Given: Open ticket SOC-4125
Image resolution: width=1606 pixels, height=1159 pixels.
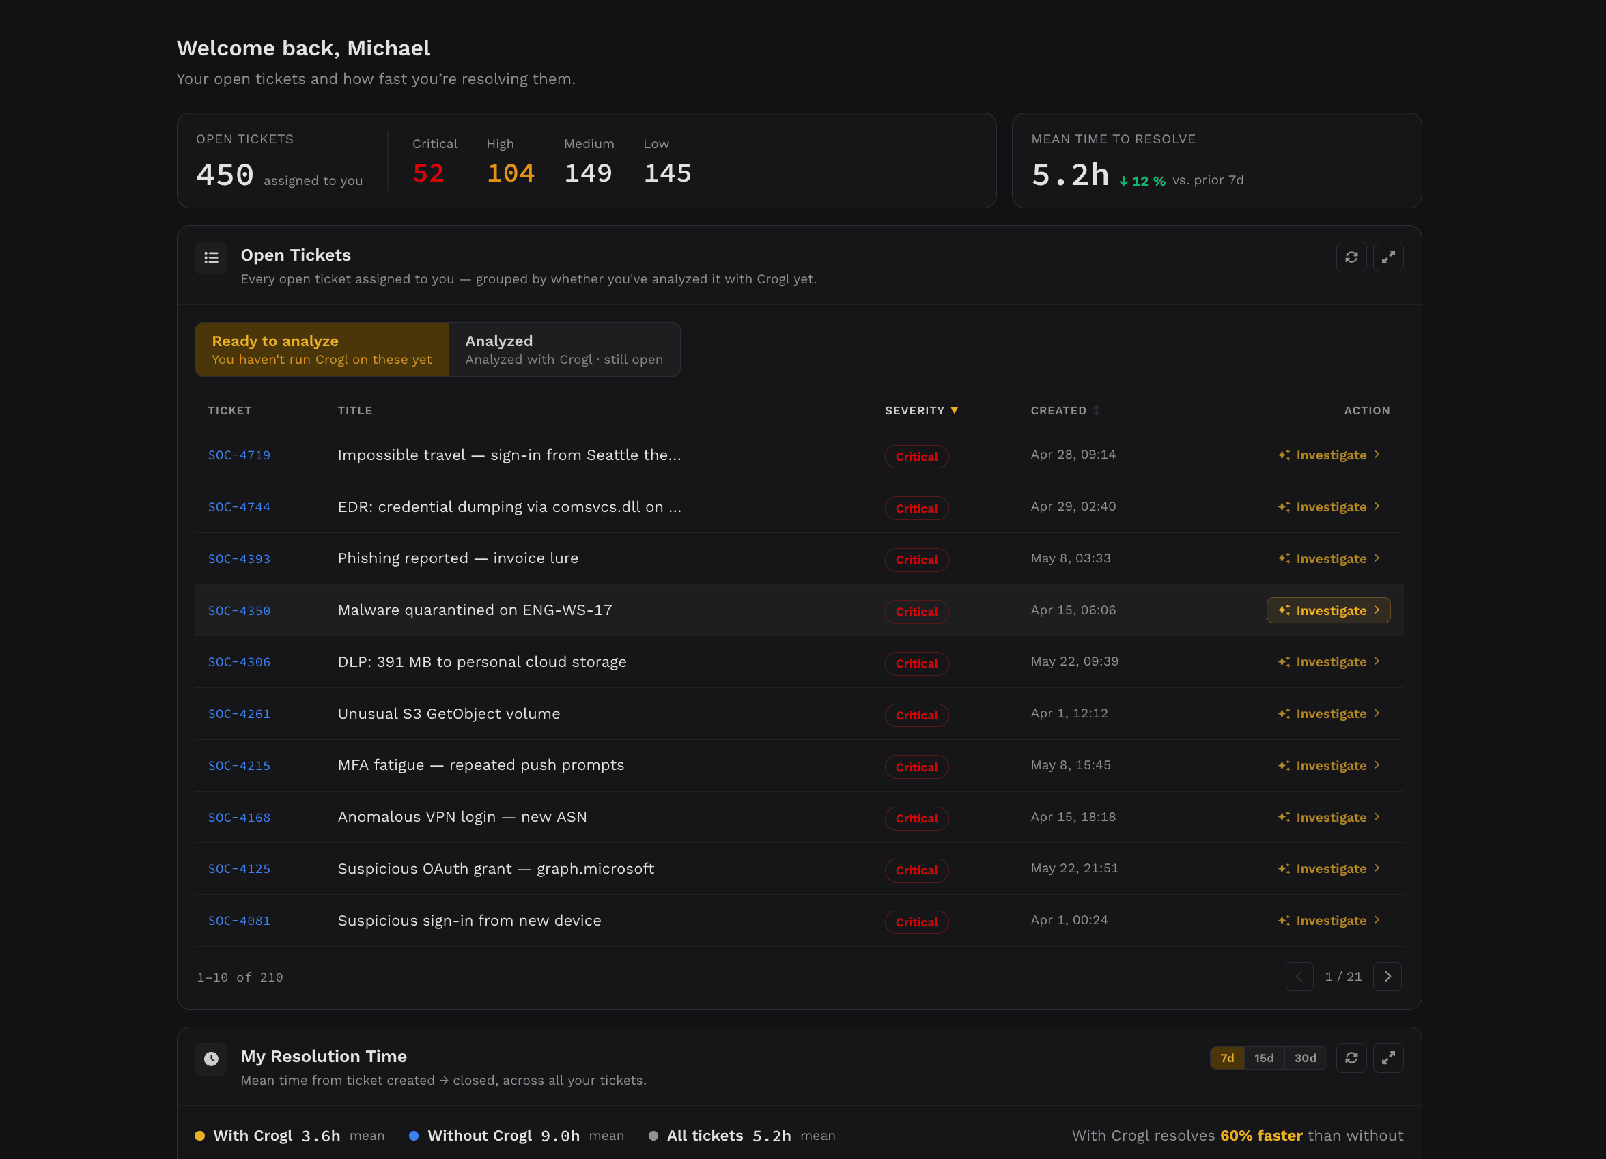Looking at the screenshot, I should pyautogui.click(x=240, y=869).
